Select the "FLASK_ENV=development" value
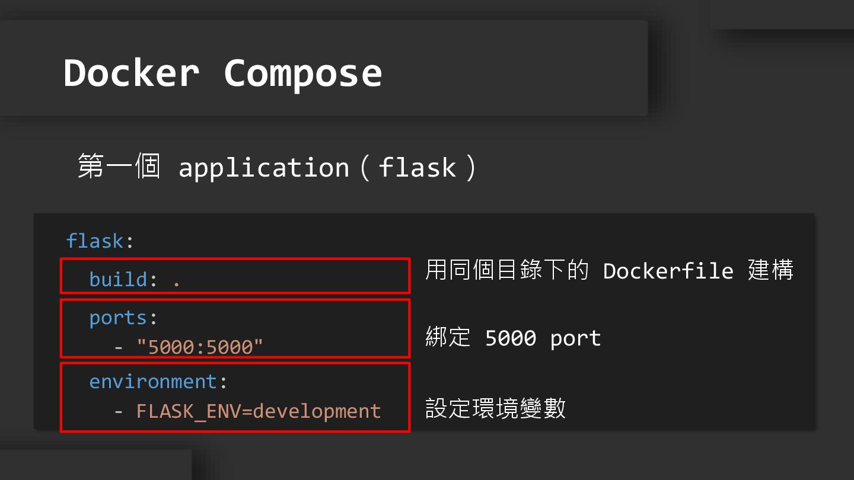This screenshot has width=854, height=480. 259,411
